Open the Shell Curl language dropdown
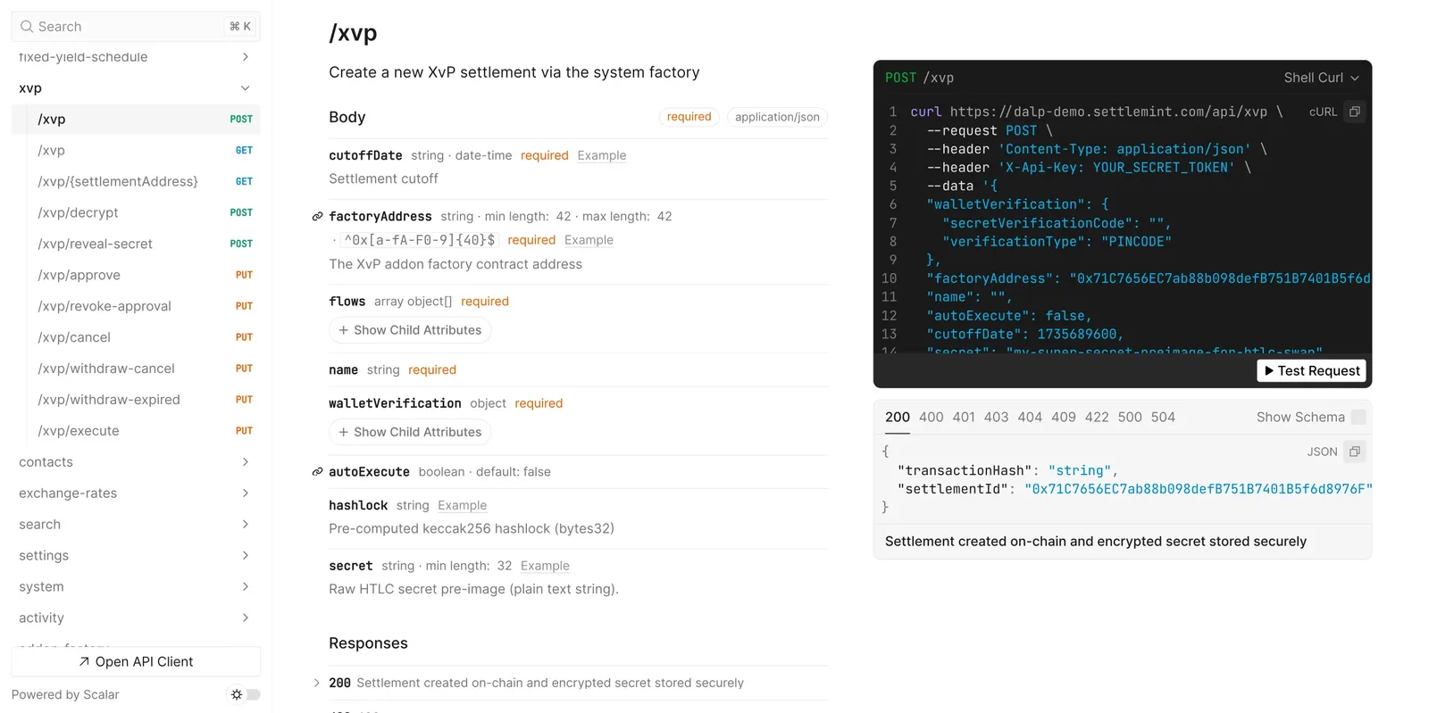The width and height of the screenshot is (1429, 713). [x=1321, y=78]
